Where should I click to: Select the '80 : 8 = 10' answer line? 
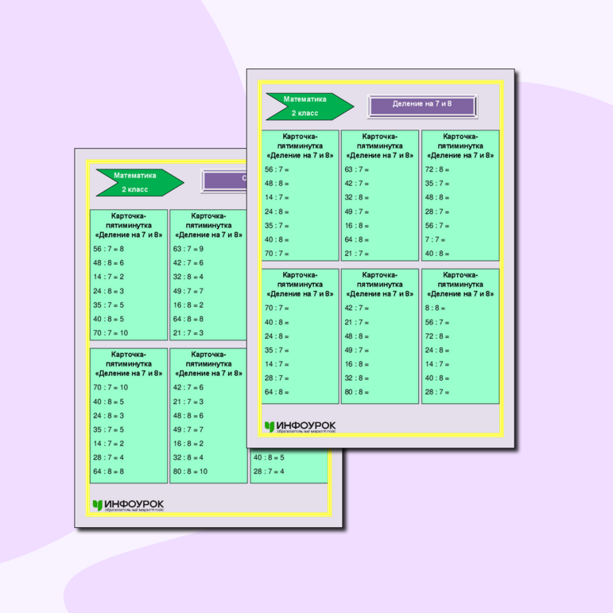click(190, 471)
